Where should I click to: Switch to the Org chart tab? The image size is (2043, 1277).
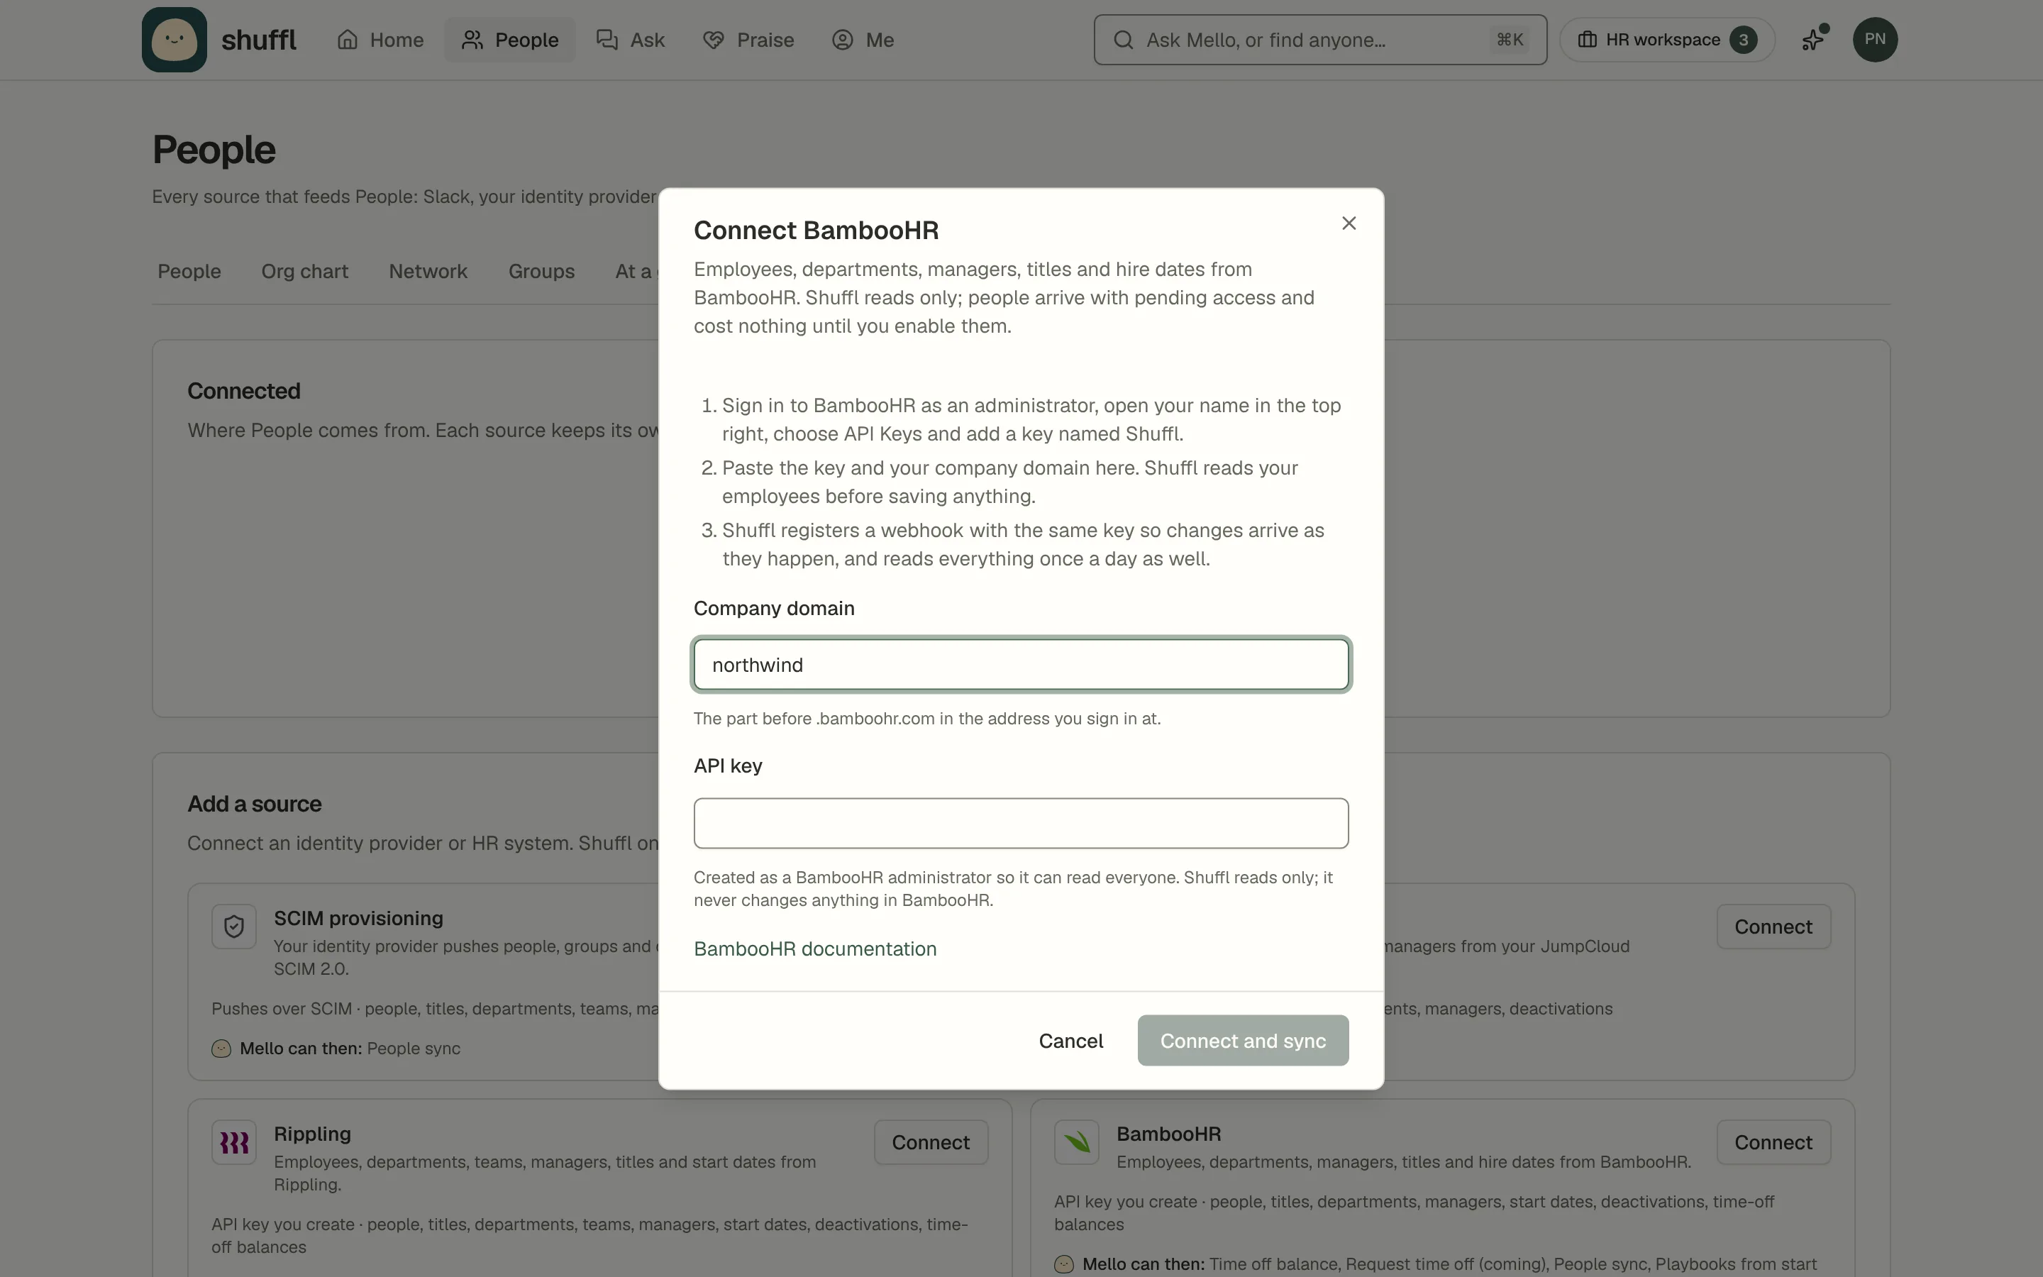(x=305, y=271)
